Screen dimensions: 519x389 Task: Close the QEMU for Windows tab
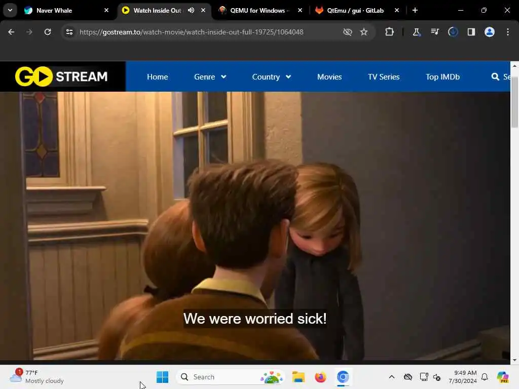(x=300, y=10)
